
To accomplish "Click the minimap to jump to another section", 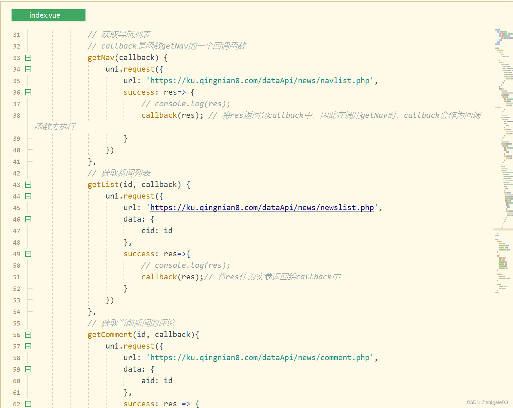I will tap(501, 136).
